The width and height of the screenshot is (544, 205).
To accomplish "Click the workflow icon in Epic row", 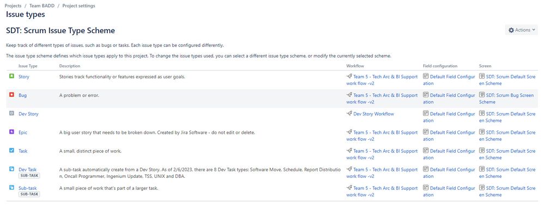I will (349, 132).
